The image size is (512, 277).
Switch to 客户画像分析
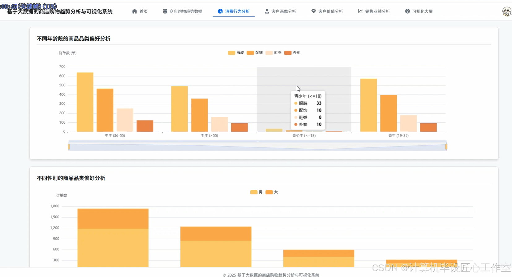point(281,11)
